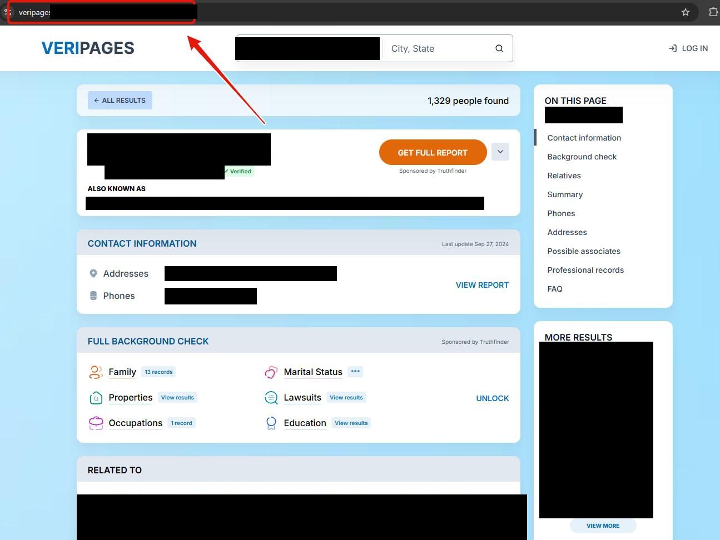Click the 1 record badge beside Occupations

coord(181,423)
